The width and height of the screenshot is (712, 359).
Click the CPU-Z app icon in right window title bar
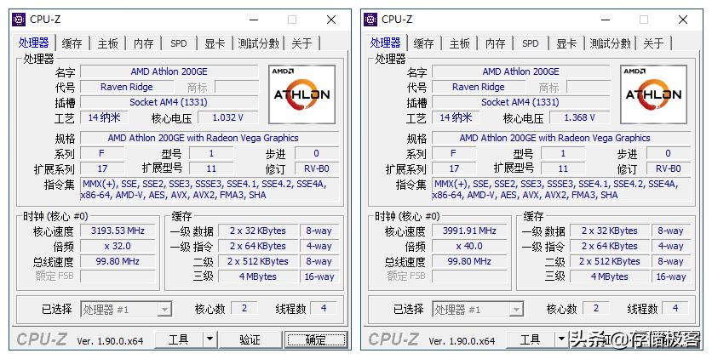(370, 20)
